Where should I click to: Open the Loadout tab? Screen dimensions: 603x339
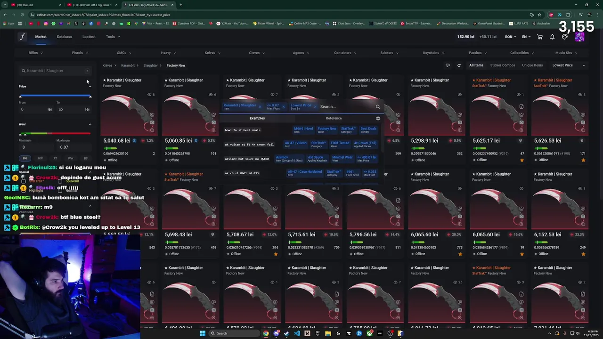pyautogui.click(x=89, y=37)
